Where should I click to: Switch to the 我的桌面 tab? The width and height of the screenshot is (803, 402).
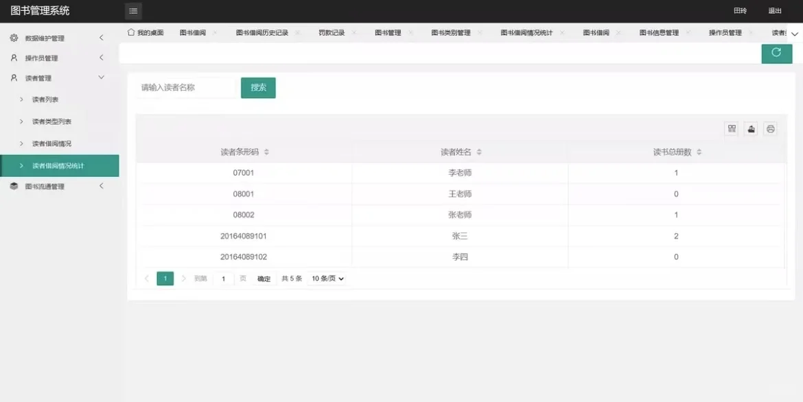click(x=148, y=32)
